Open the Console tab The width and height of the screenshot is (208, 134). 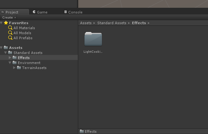point(73,12)
